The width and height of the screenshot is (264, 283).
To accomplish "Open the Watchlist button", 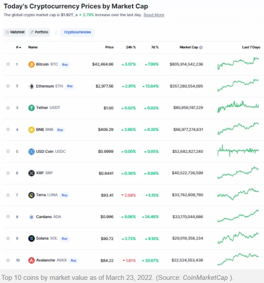I will click(15, 32).
